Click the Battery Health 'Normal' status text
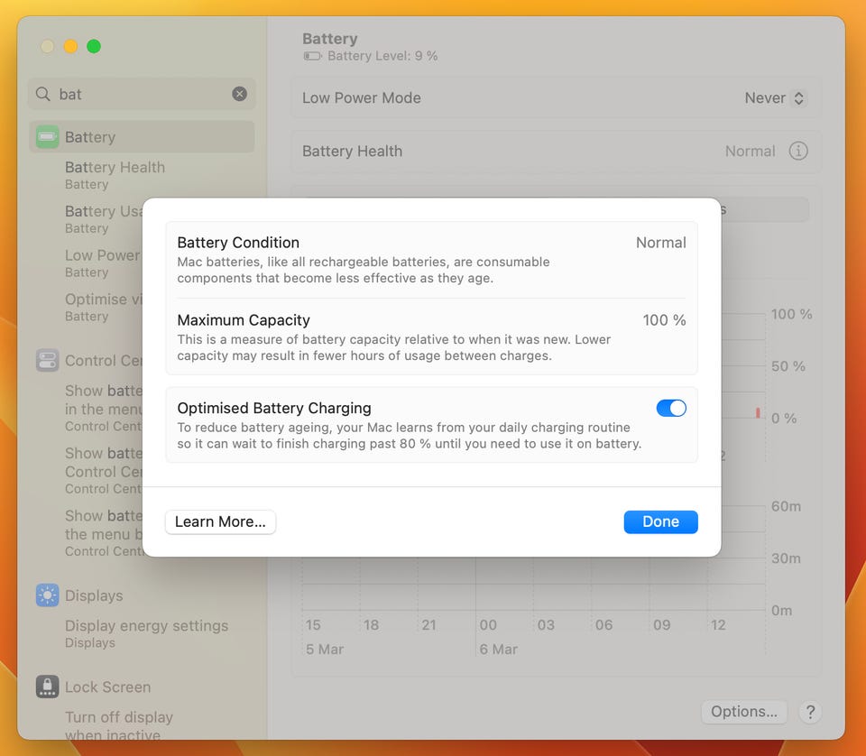 pyautogui.click(x=750, y=151)
